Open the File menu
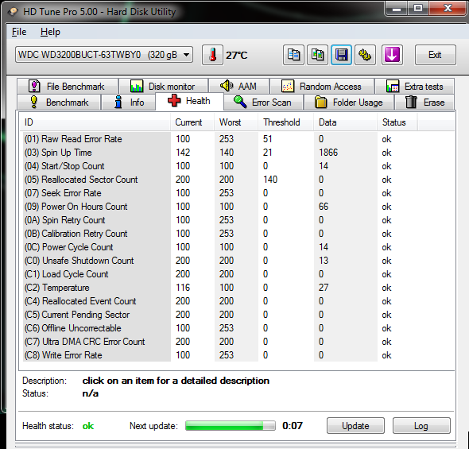 coord(19,32)
